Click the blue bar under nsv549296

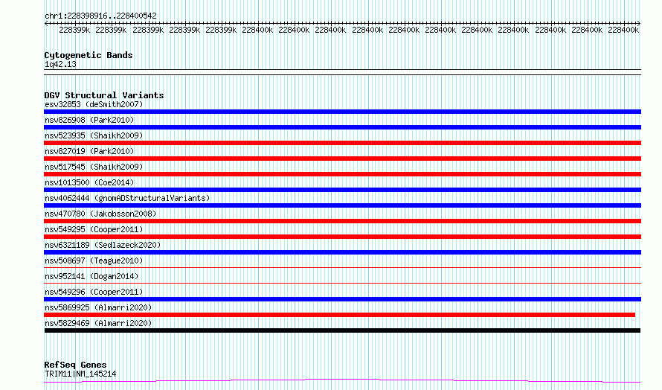point(342,299)
